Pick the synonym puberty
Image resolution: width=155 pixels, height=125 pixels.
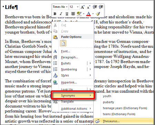108,102
